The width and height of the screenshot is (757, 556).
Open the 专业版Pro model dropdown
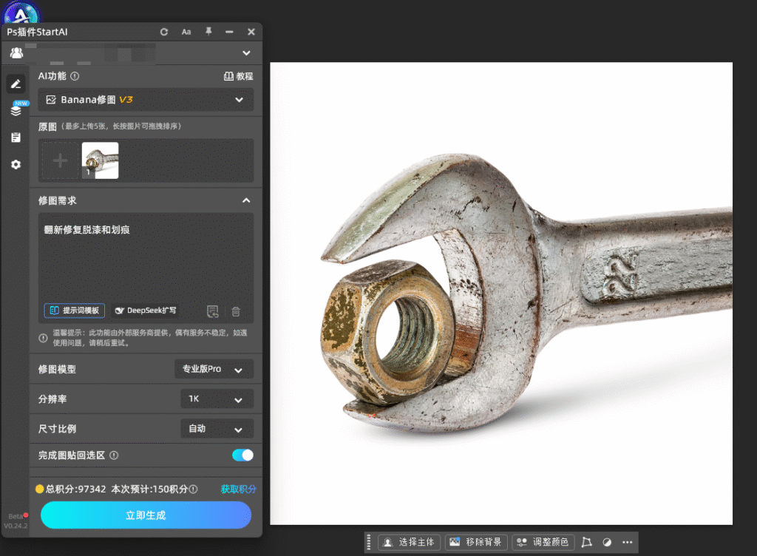coord(214,369)
